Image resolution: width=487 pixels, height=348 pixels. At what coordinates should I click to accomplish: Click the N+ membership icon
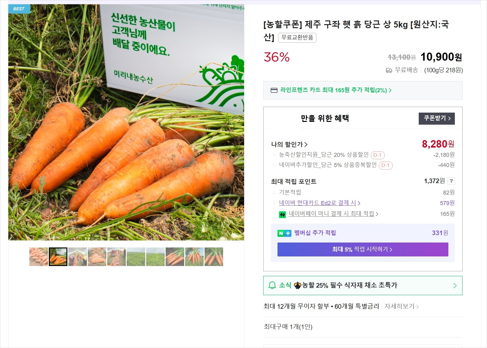pyautogui.click(x=284, y=233)
